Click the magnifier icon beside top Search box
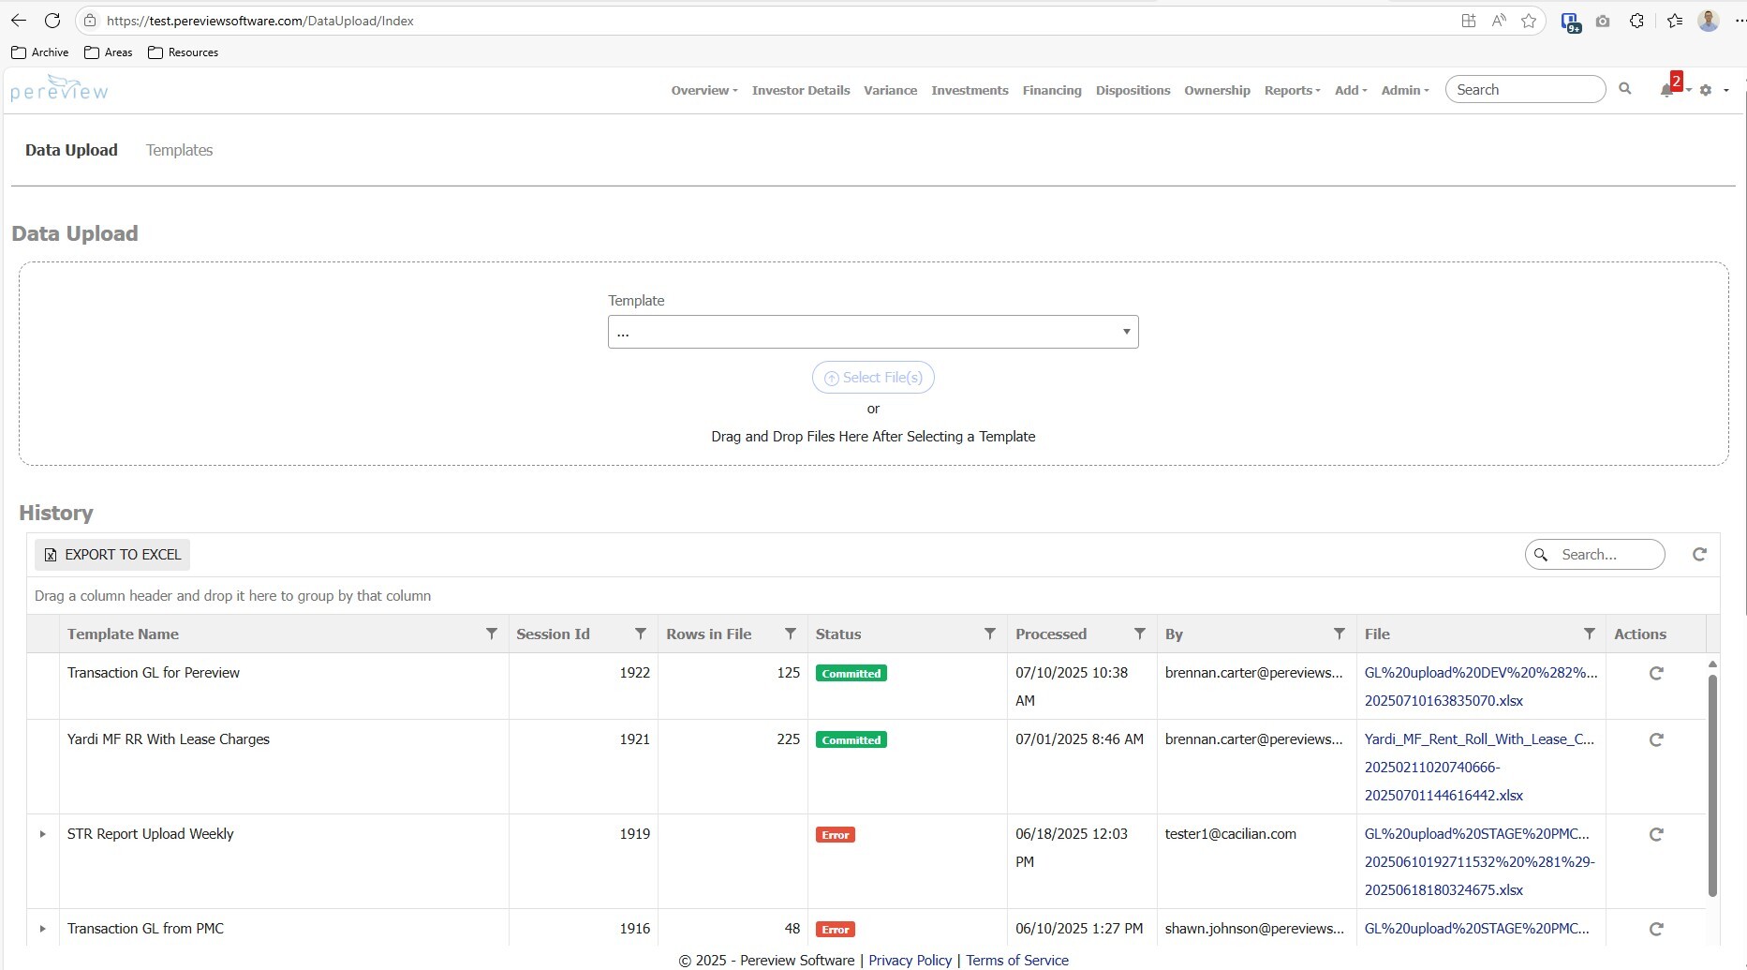Image resolution: width=1747 pixels, height=970 pixels. [1625, 89]
